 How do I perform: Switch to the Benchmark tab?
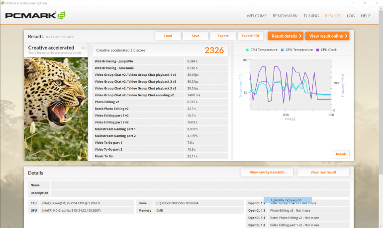pos(285,16)
